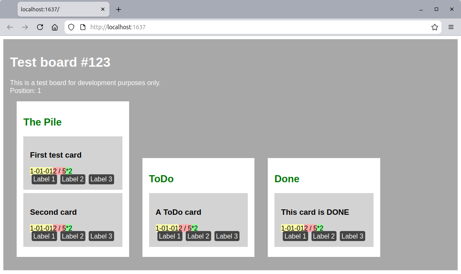Click the 'The Pile' list heading
Image resolution: width=461 pixels, height=274 pixels.
pyautogui.click(x=42, y=122)
